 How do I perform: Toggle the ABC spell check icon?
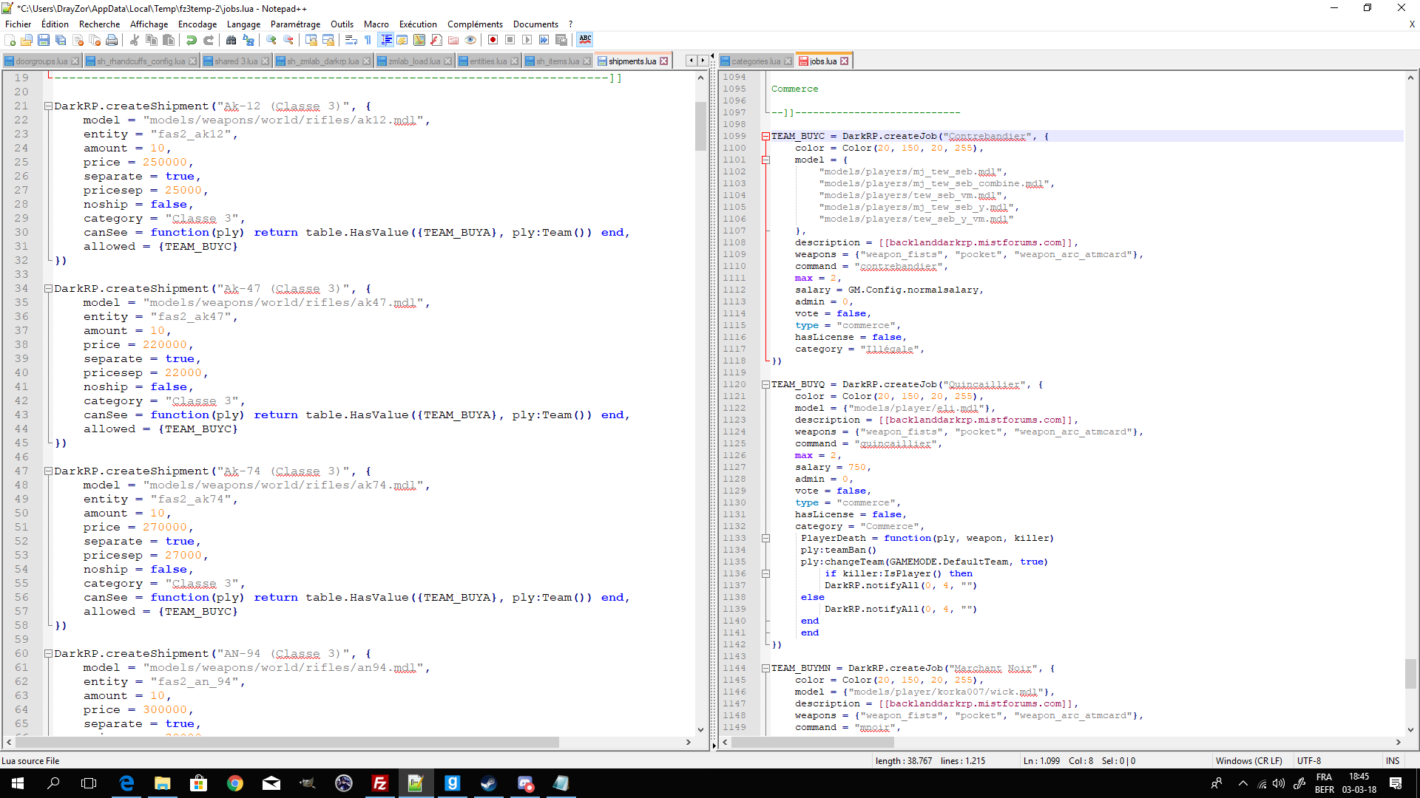pyautogui.click(x=585, y=40)
